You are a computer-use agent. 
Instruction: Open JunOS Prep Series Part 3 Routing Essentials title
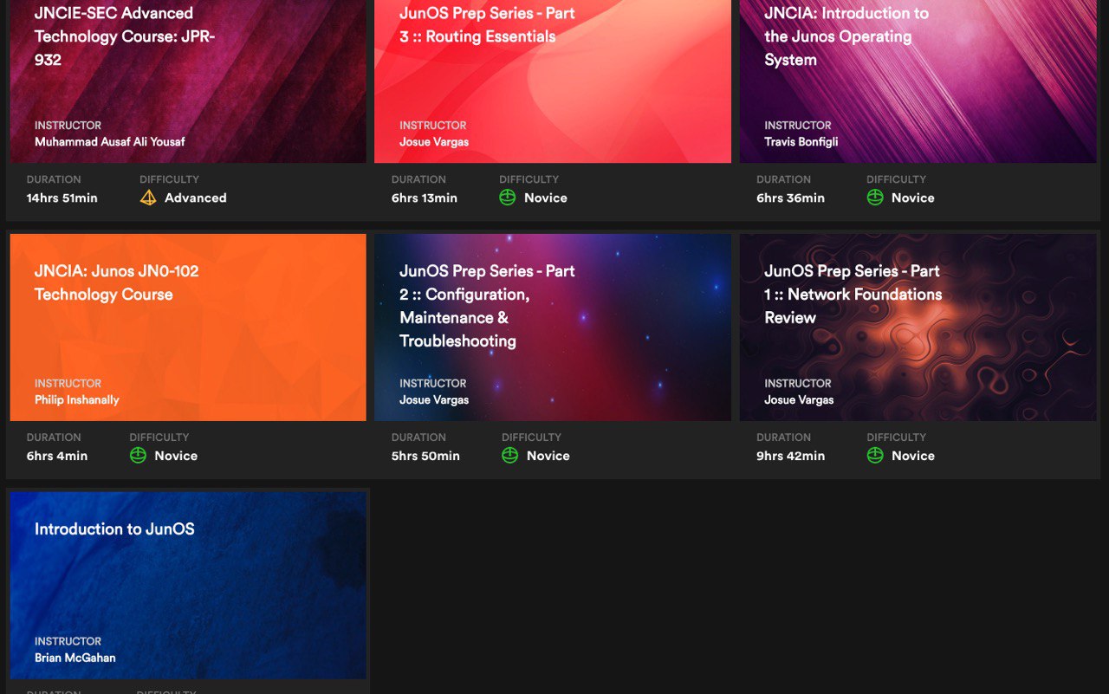point(487,25)
